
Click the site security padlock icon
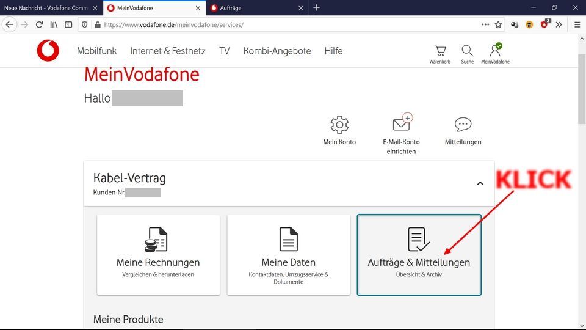pyautogui.click(x=98, y=24)
